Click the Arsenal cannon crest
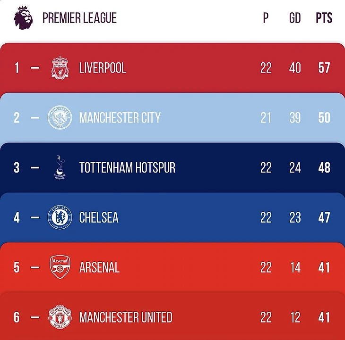This screenshot has width=345, height=340. pyautogui.click(x=60, y=267)
